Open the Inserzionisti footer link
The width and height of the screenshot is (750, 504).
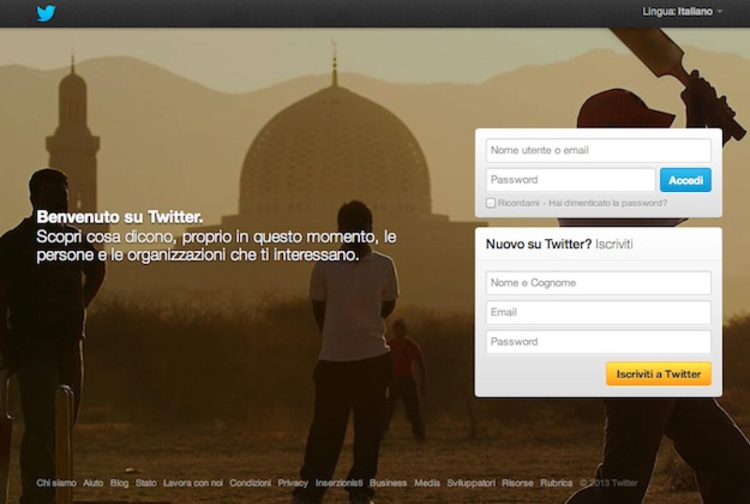[339, 483]
